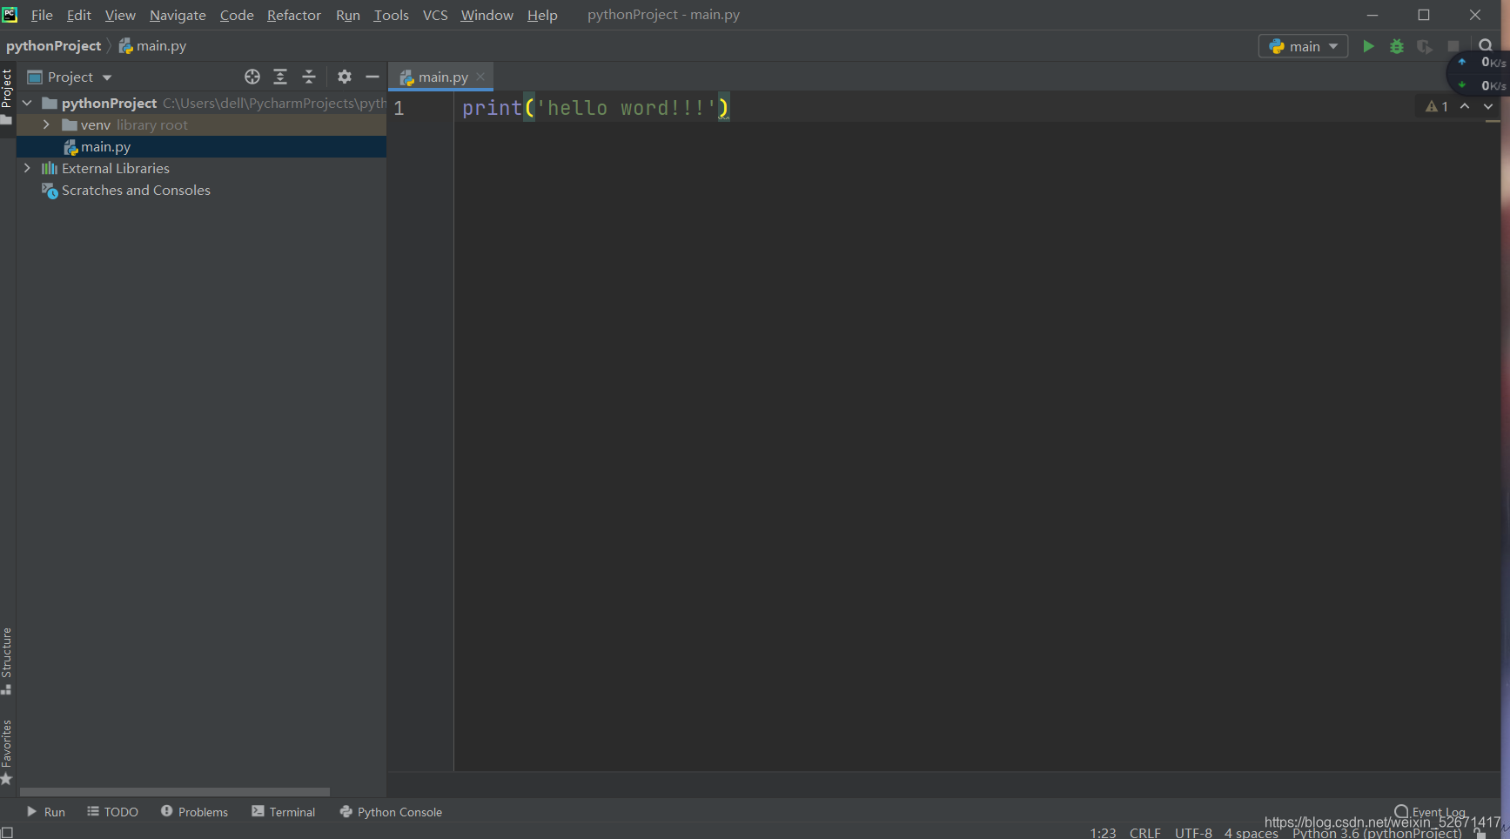Toggle tool window quick access icon in status bar
The height and width of the screenshot is (839, 1510).
pos(7,832)
